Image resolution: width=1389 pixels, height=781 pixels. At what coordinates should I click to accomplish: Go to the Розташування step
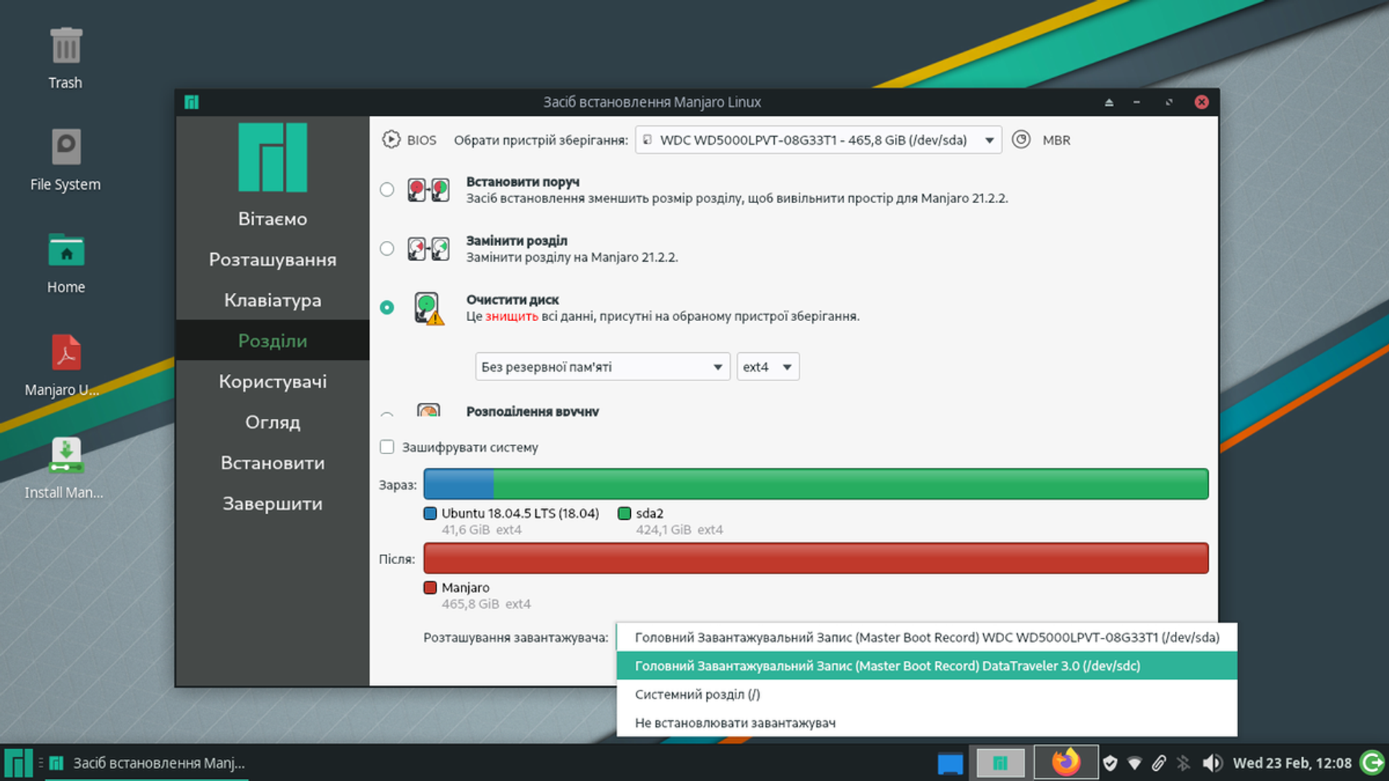tap(273, 259)
